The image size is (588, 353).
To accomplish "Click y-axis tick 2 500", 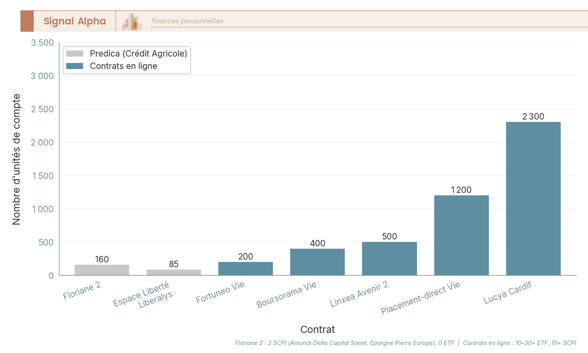I will tap(42, 109).
